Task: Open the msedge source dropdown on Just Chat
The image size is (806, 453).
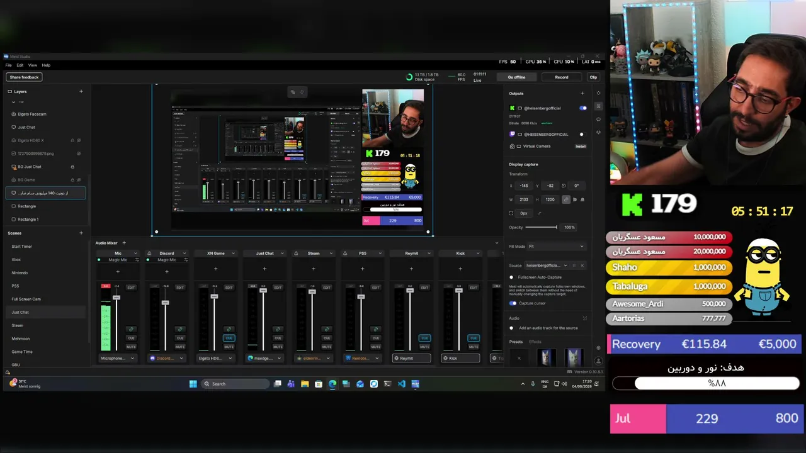Action: pyautogui.click(x=264, y=358)
